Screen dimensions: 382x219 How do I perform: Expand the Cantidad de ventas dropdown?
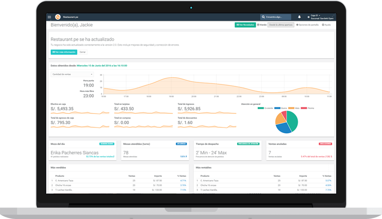coord(72,74)
